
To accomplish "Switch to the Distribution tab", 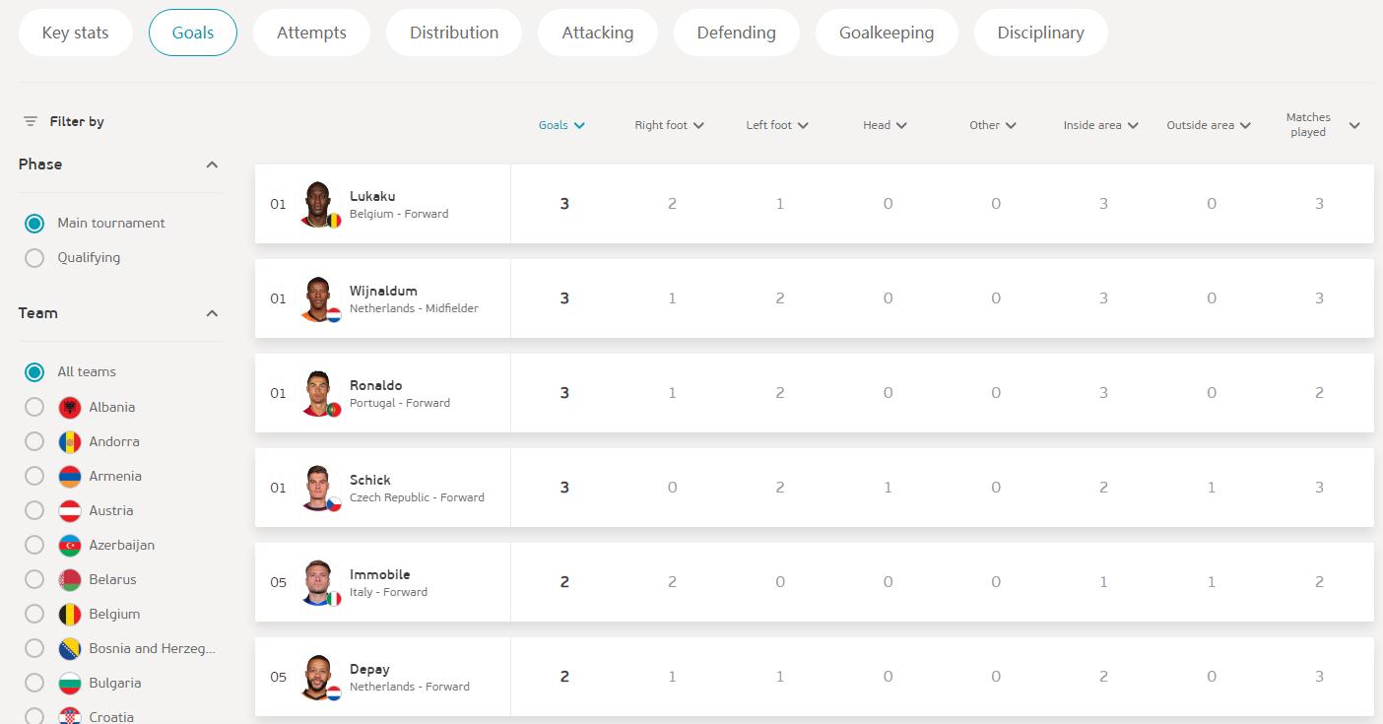I will (x=454, y=33).
